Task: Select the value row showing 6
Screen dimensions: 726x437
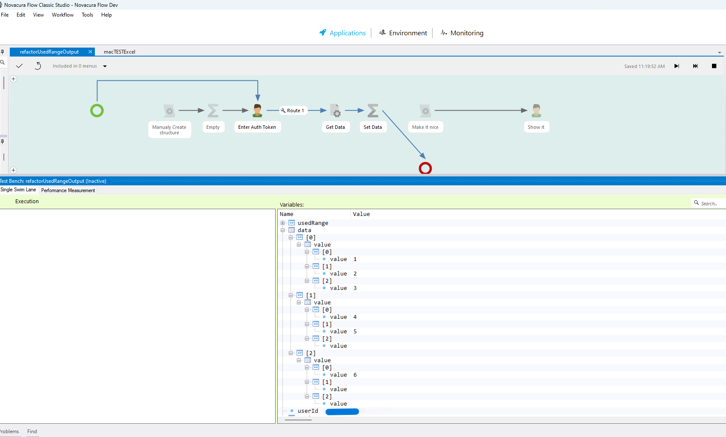Action: click(502, 375)
